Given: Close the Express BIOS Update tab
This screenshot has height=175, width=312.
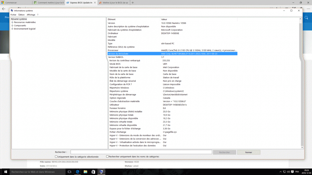Looking at the screenshot, I should click(x=95, y=2).
